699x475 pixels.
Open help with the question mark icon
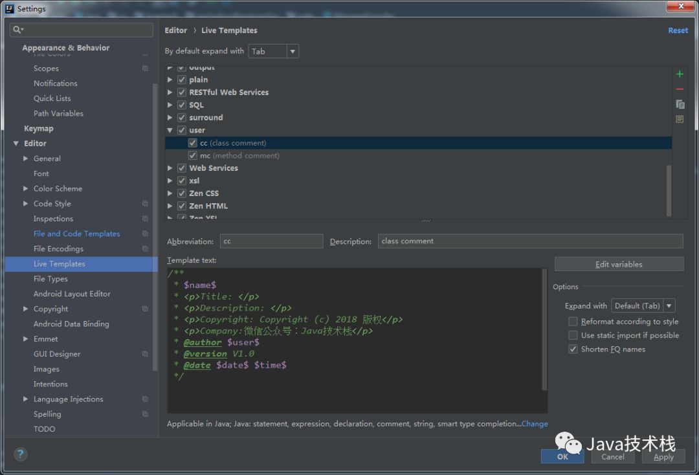pos(20,454)
